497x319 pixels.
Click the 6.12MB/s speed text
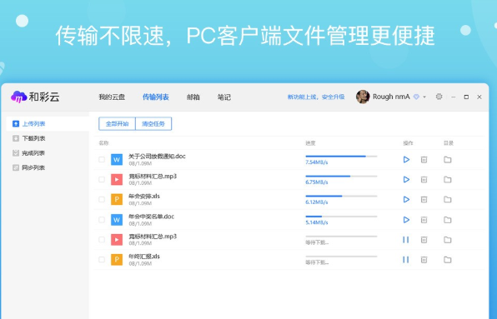[317, 202]
